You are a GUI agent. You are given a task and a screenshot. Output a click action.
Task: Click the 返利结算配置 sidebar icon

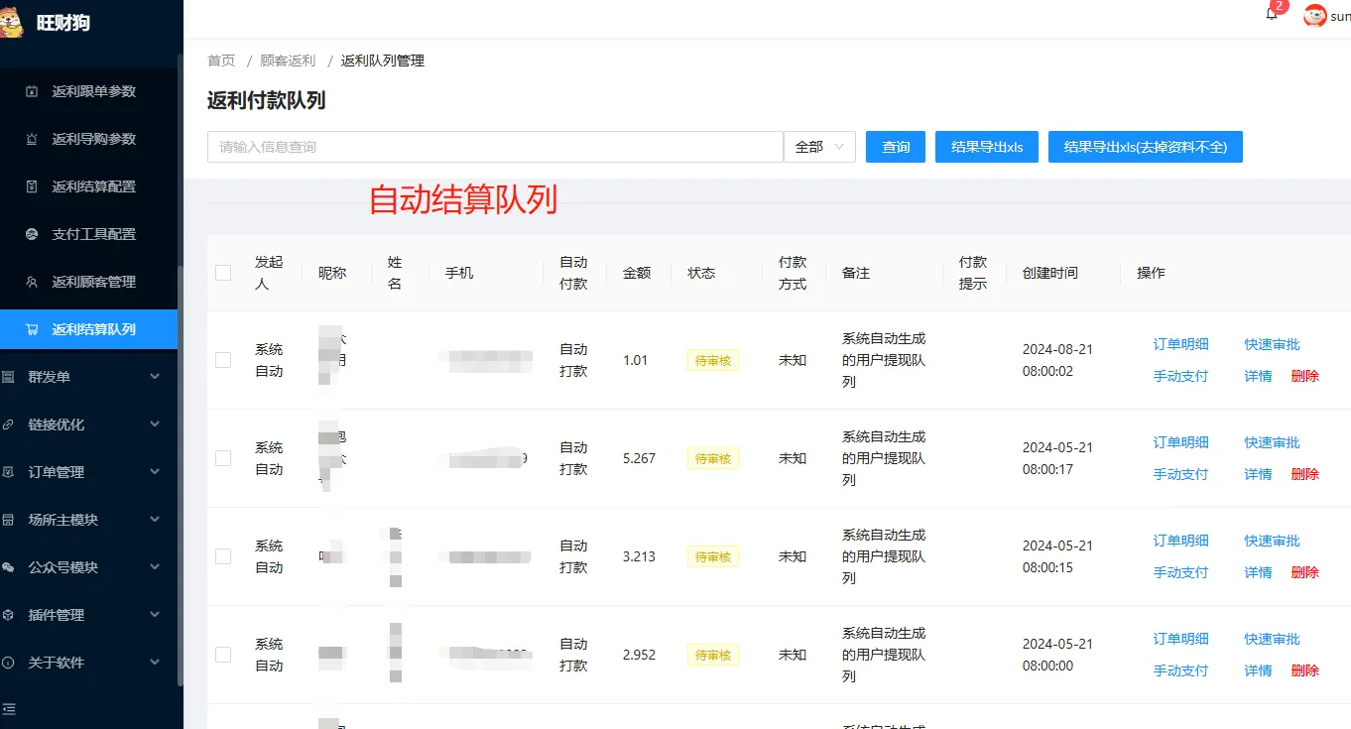(x=32, y=186)
